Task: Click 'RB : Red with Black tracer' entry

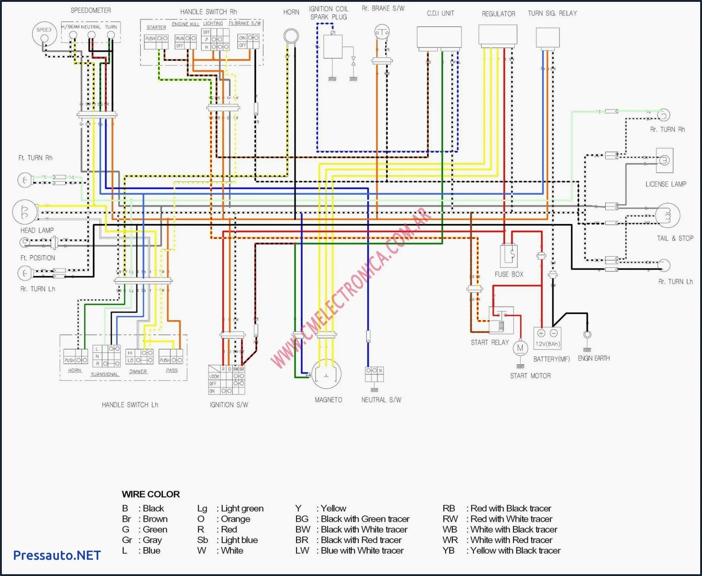Action: pos(497,508)
